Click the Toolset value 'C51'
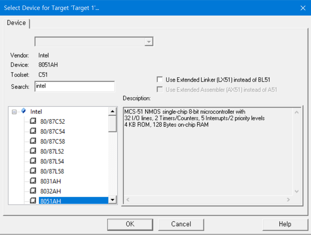The height and width of the screenshot is (235, 311). click(43, 75)
